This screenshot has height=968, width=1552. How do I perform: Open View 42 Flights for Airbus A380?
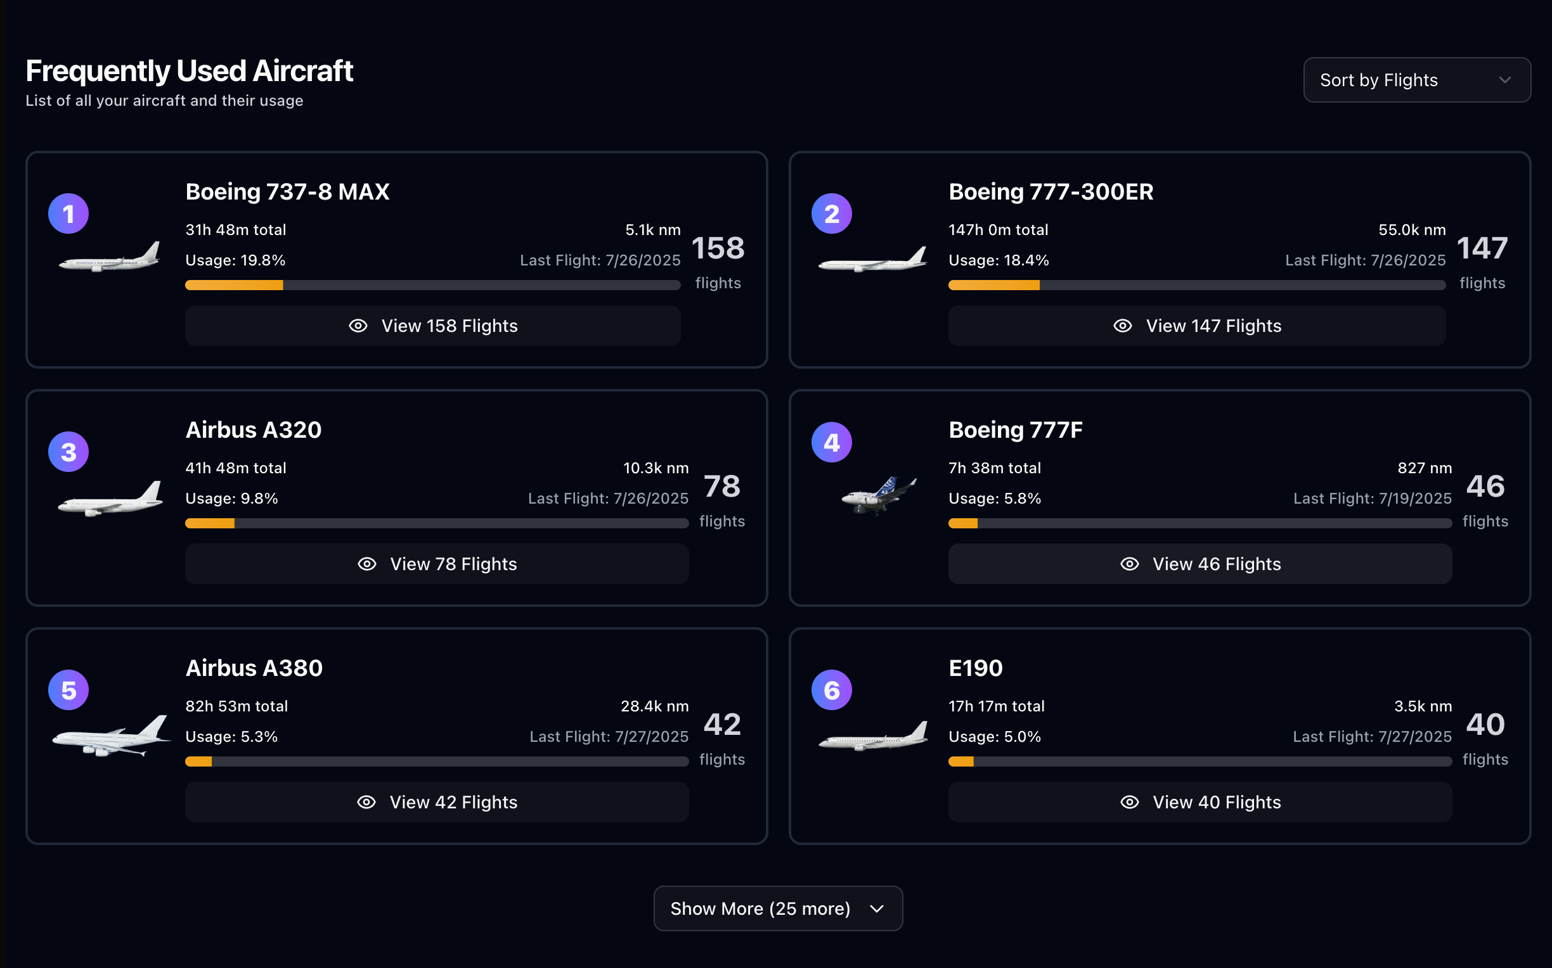437,802
